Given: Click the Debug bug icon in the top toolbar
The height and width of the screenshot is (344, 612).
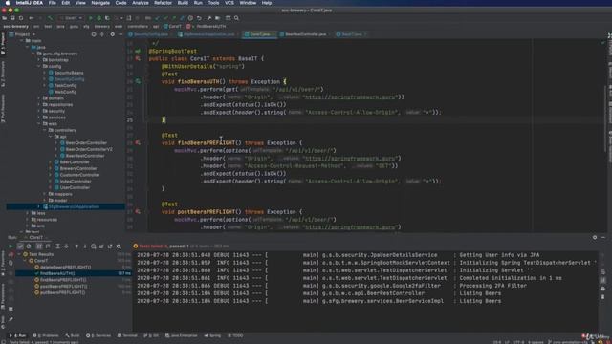Looking at the screenshot, I should pos(98,18).
